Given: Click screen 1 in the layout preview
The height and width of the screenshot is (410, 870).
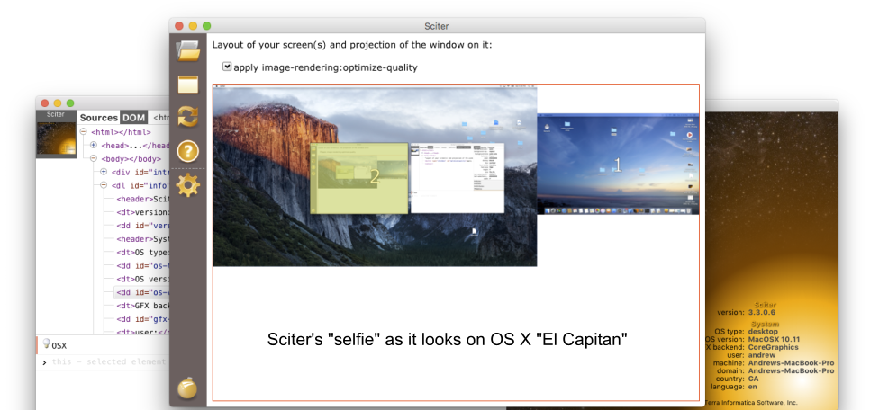Looking at the screenshot, I should coord(618,164).
